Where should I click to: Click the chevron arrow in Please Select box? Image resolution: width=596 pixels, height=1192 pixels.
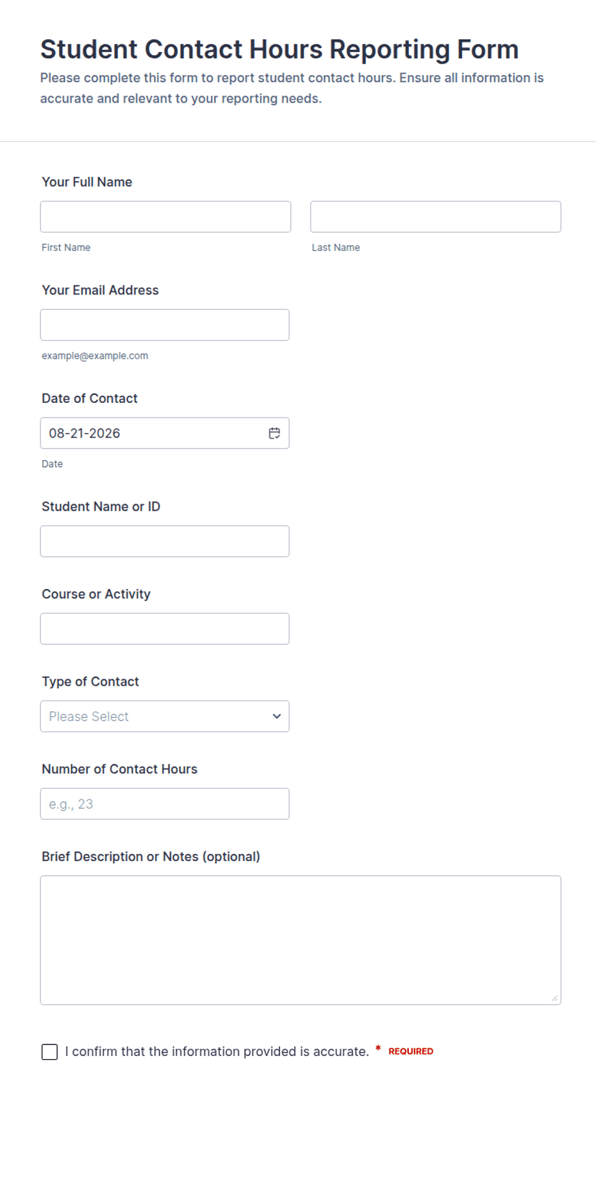(x=276, y=716)
